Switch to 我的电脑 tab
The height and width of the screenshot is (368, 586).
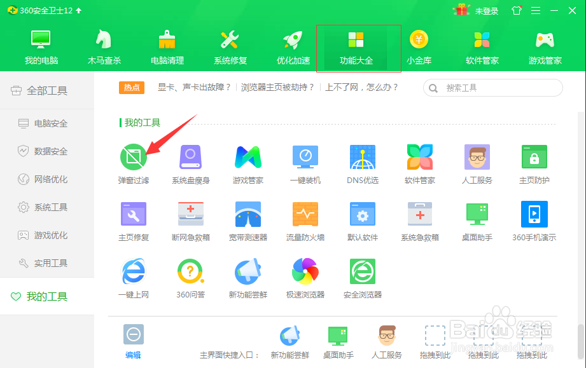pyautogui.click(x=41, y=48)
